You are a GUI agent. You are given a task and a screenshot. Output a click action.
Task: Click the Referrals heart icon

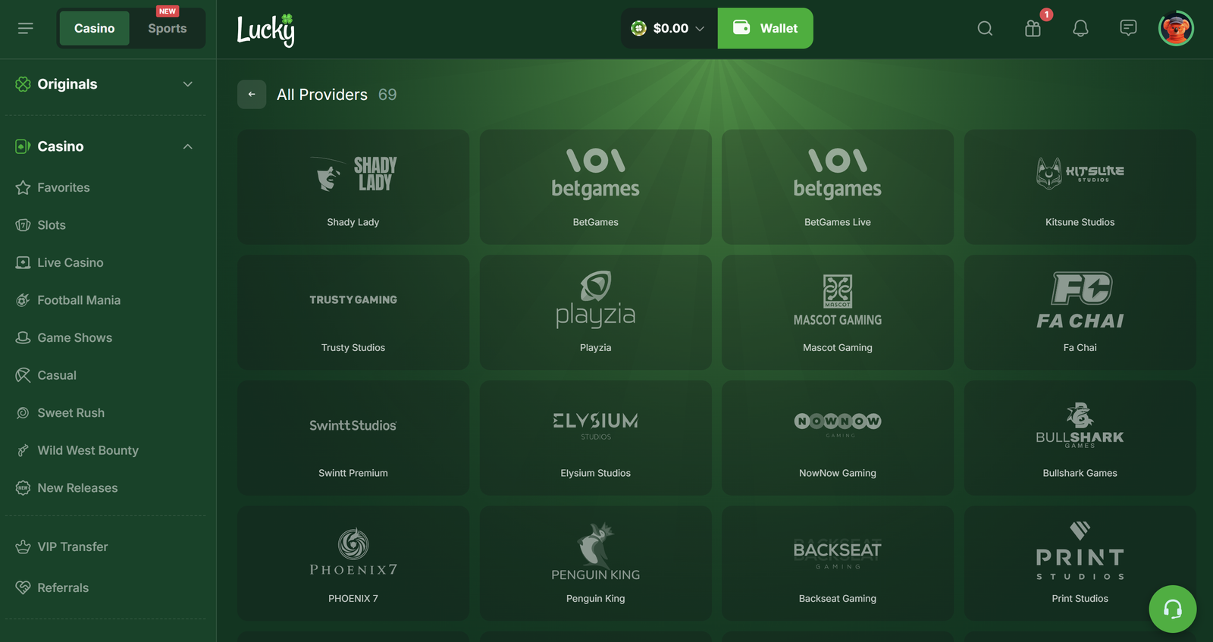point(23,587)
